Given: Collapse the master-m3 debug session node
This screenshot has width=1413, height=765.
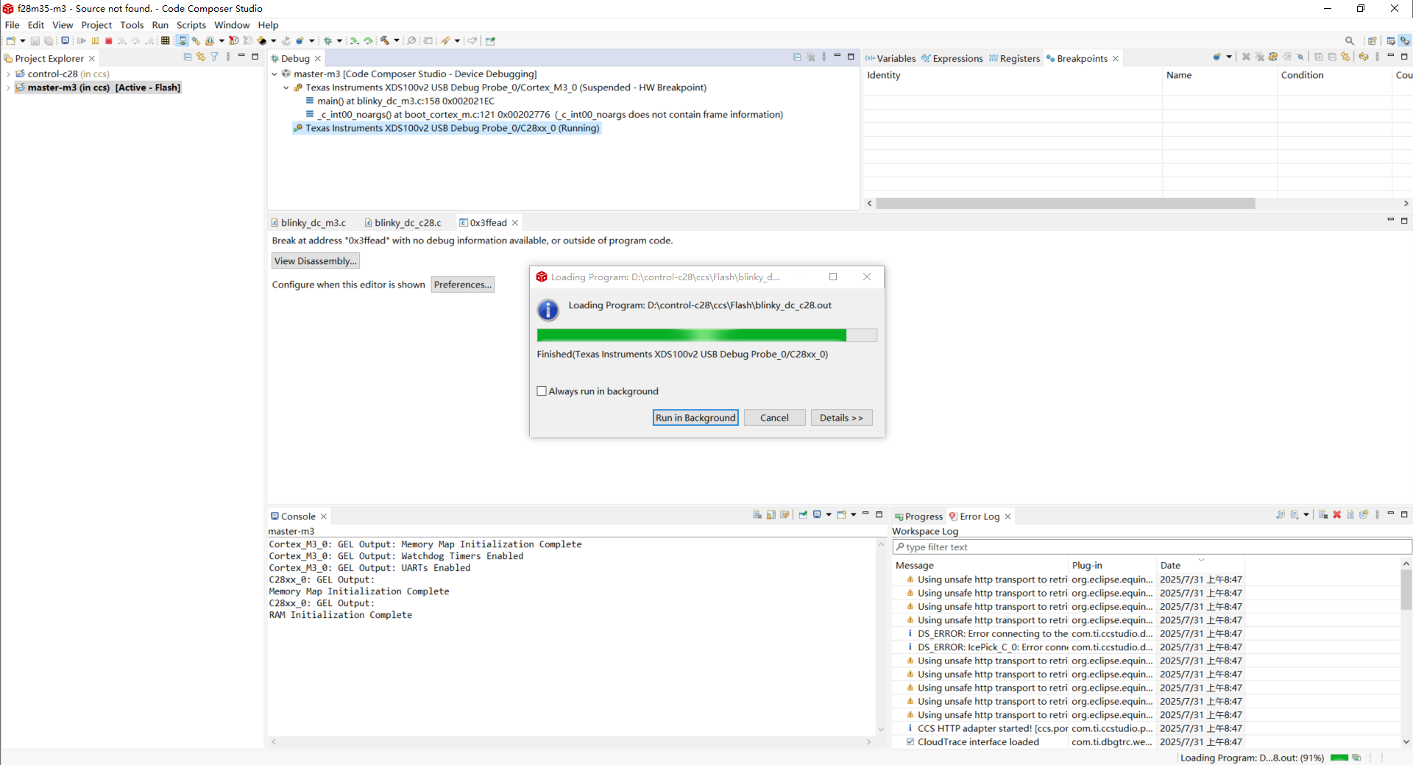Looking at the screenshot, I should (x=275, y=74).
